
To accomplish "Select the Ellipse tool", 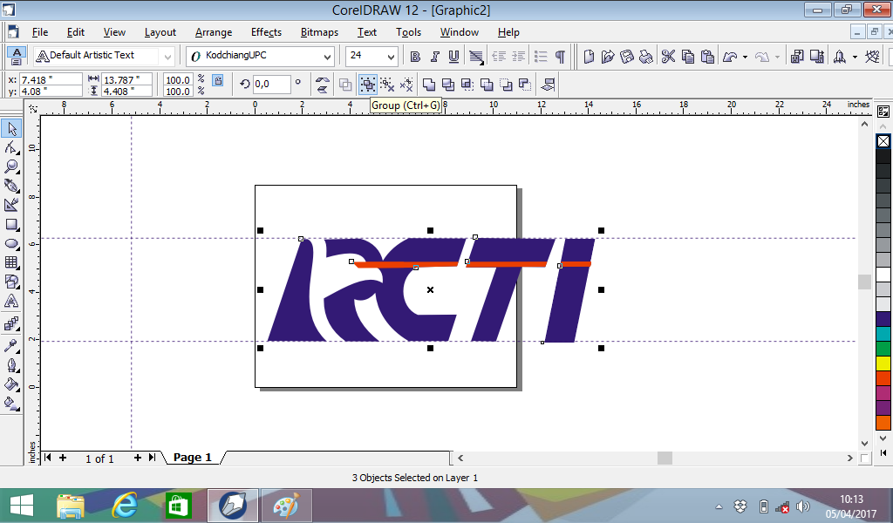I will tap(11, 243).
